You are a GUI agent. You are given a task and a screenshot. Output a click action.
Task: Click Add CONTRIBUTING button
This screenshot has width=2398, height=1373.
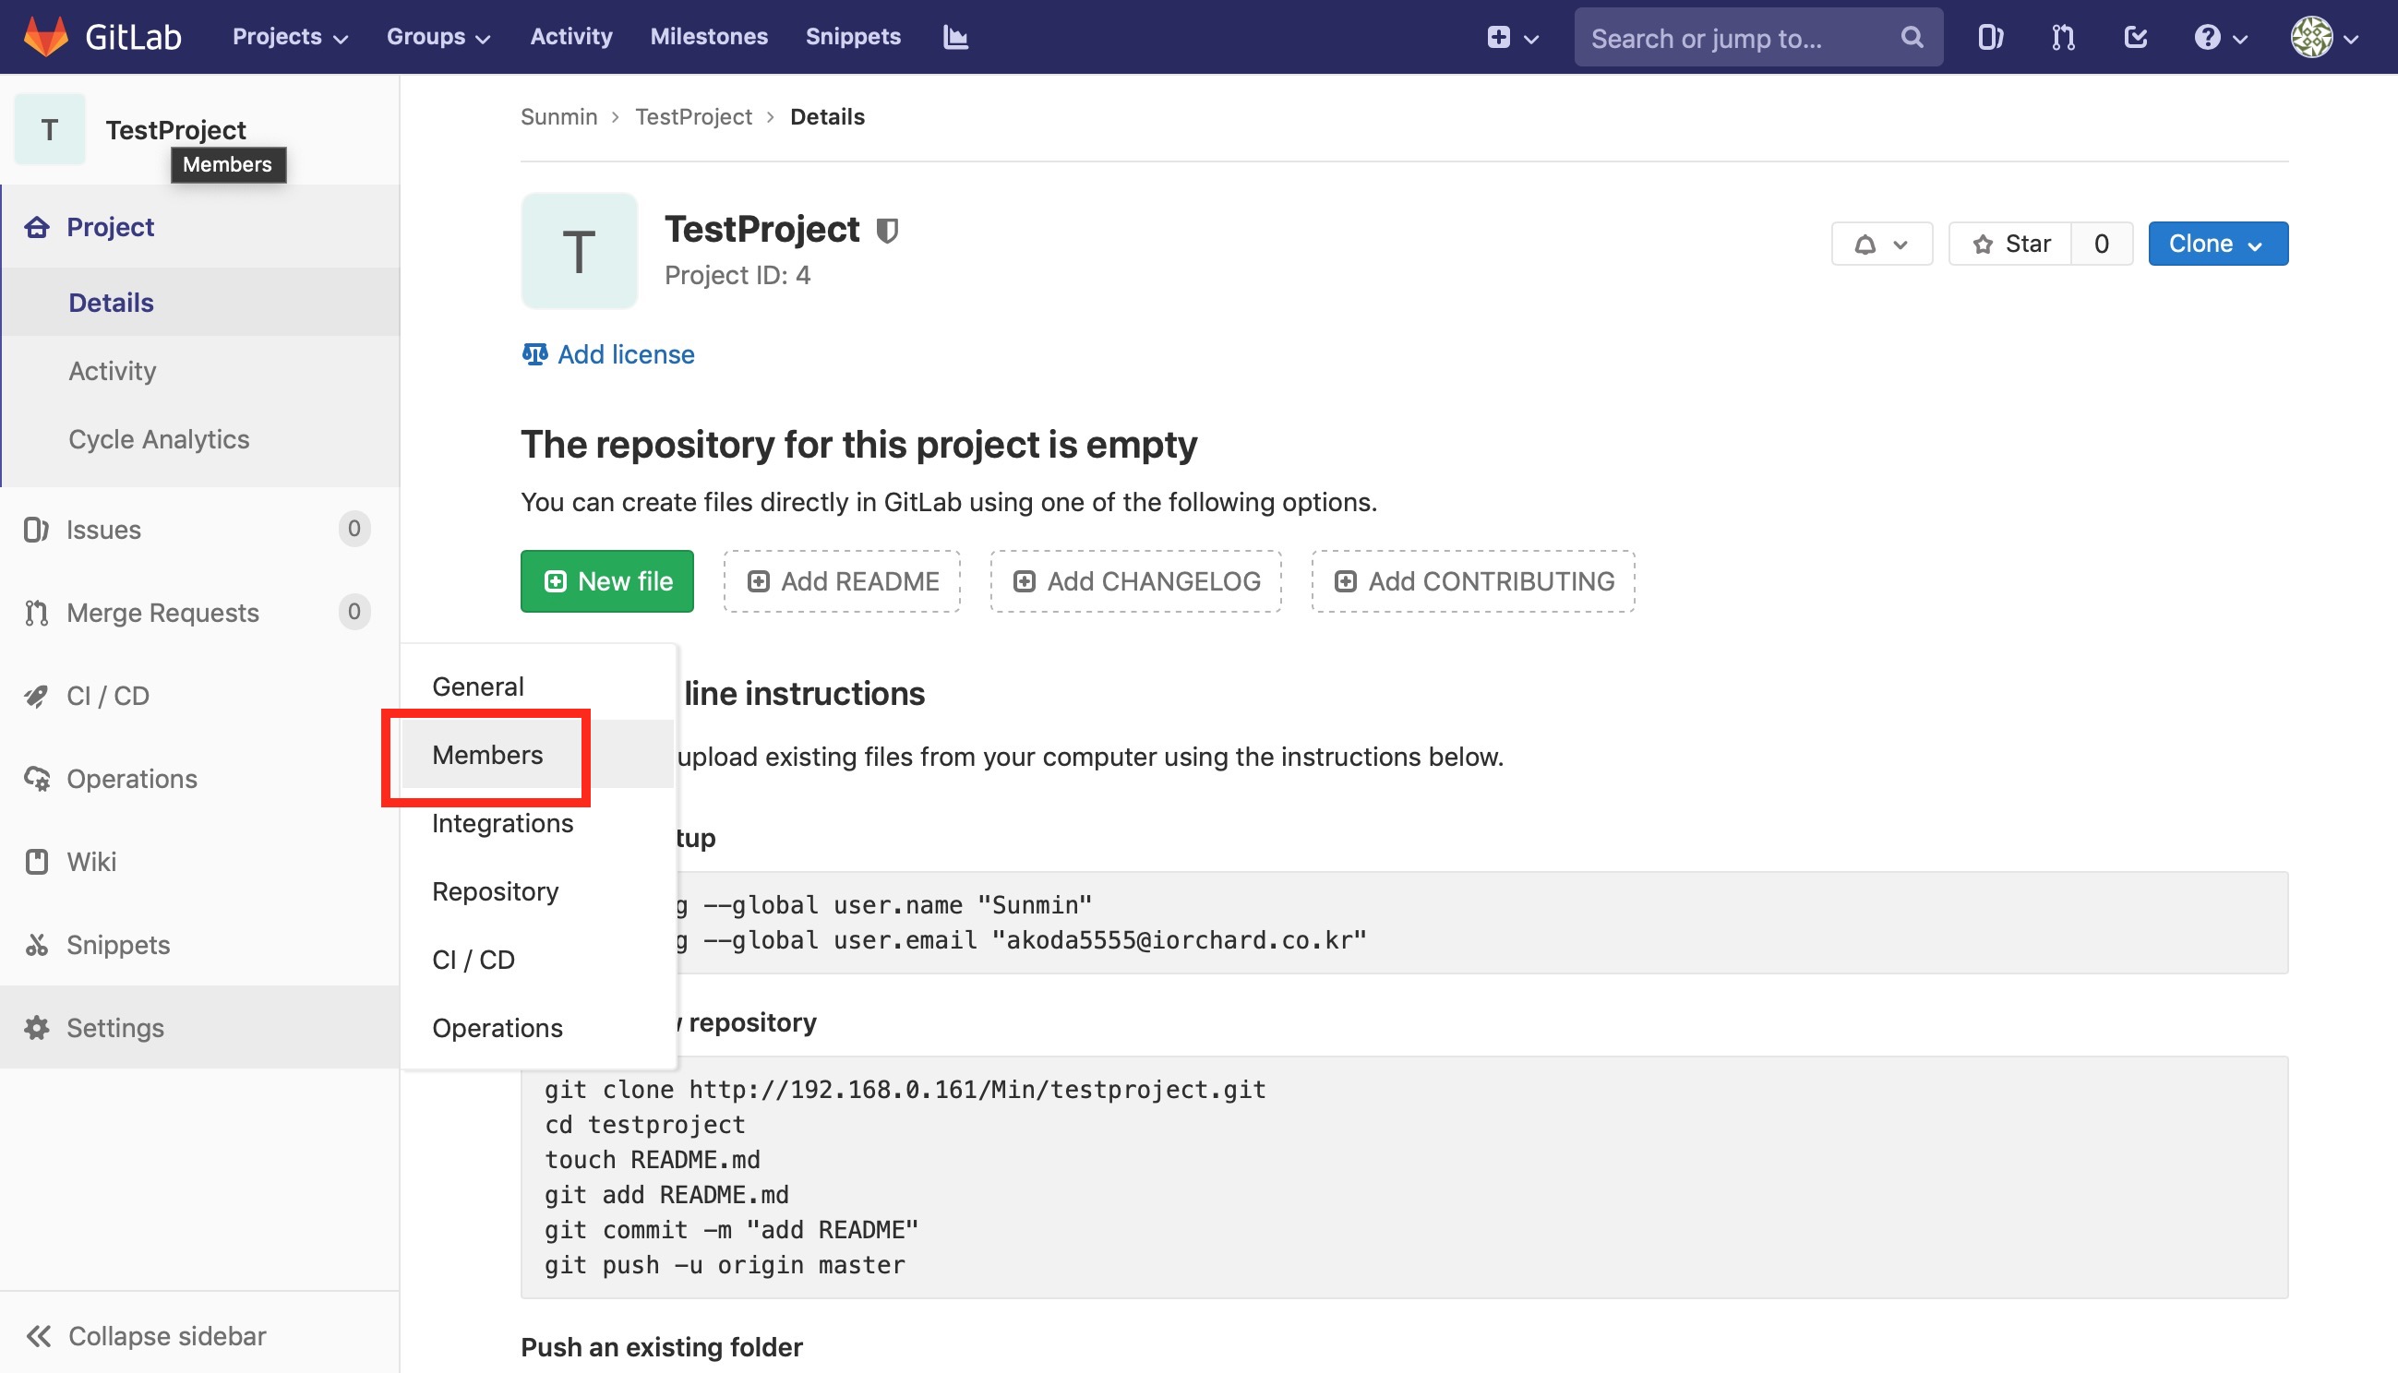click(x=1473, y=581)
